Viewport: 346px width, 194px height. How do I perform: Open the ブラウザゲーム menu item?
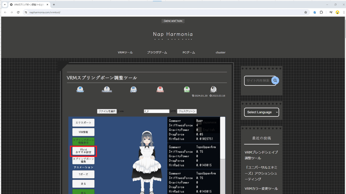[157, 53]
